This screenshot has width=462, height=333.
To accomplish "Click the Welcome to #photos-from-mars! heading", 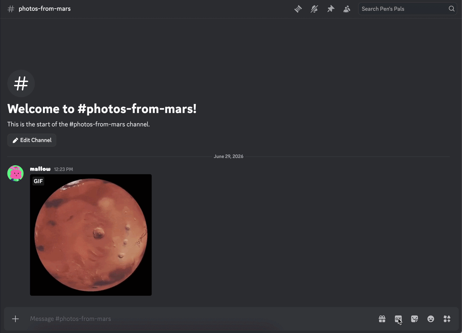I will point(102,109).
